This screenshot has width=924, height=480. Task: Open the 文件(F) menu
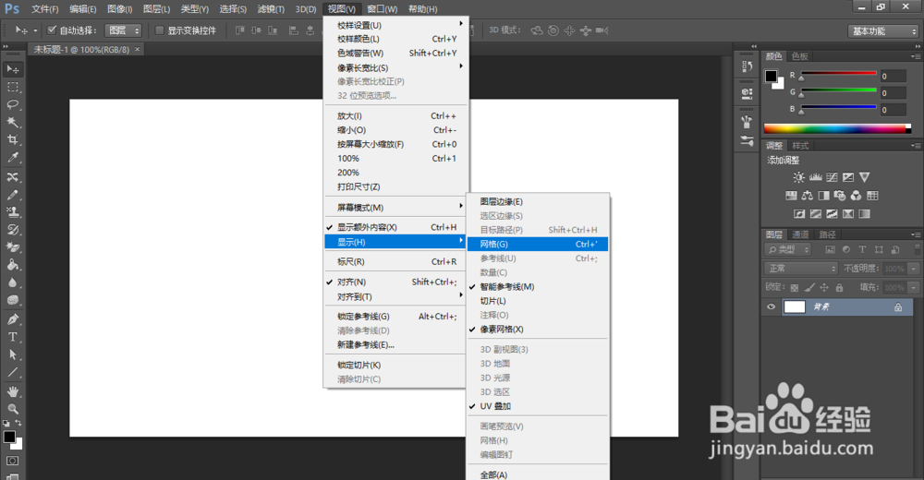pyautogui.click(x=44, y=9)
